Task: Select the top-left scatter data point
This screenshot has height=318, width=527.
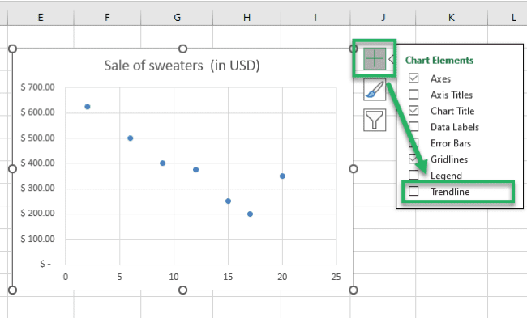Action: pyautogui.click(x=88, y=107)
